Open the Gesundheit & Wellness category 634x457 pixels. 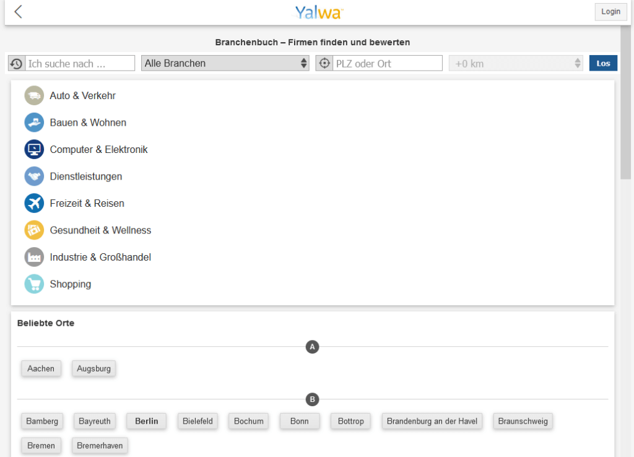coord(100,230)
